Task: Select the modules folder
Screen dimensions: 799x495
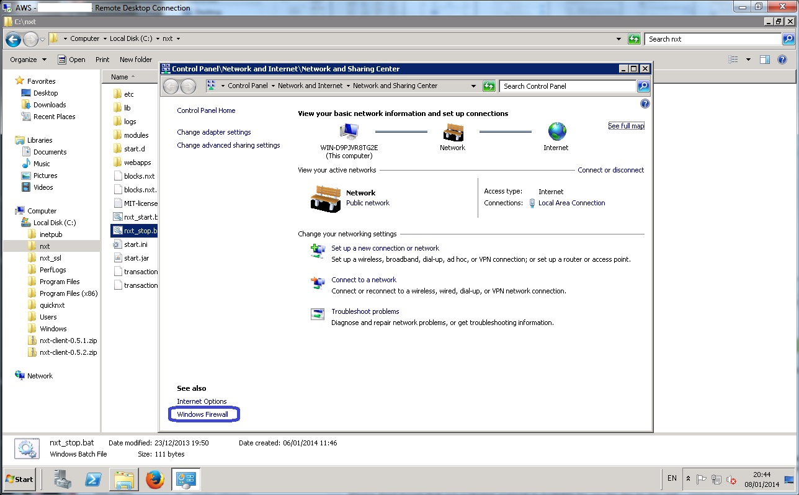Action: [x=136, y=135]
